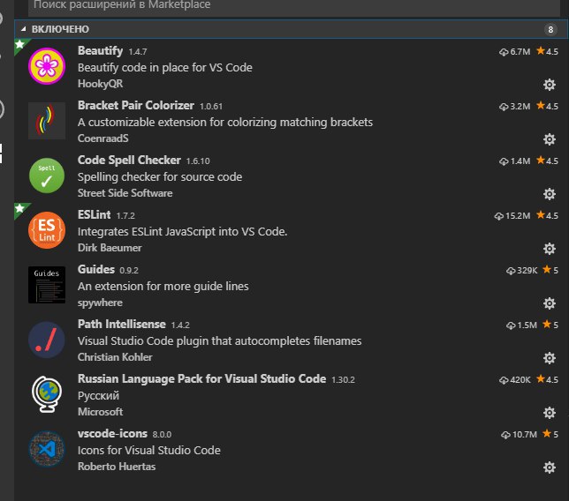The image size is (569, 501).
Task: Open the Beautify extension gear menu
Action: (549, 85)
